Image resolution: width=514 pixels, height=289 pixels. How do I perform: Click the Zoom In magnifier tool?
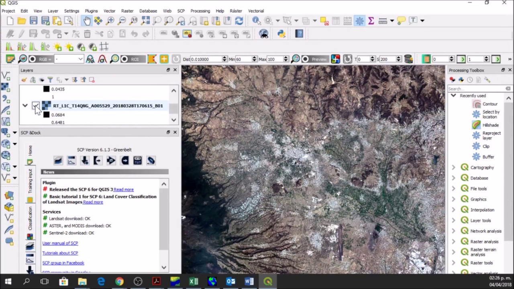click(x=110, y=20)
